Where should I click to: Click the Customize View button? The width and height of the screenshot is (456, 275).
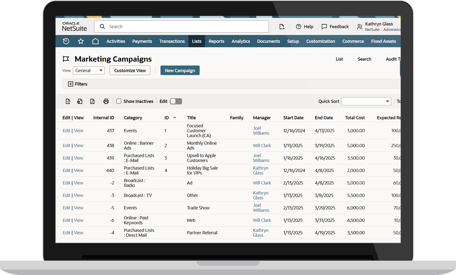coord(130,70)
